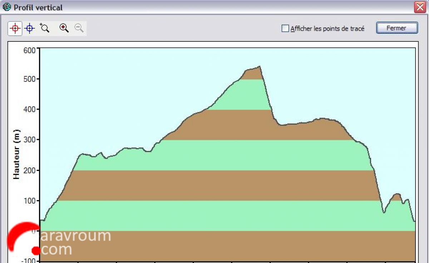The width and height of the screenshot is (429, 263).
Task: Click the Profil vertical title text
Action: click(x=38, y=7)
